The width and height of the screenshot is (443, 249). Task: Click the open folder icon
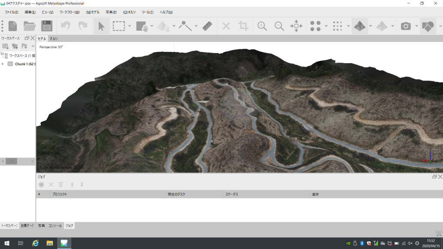click(29, 26)
